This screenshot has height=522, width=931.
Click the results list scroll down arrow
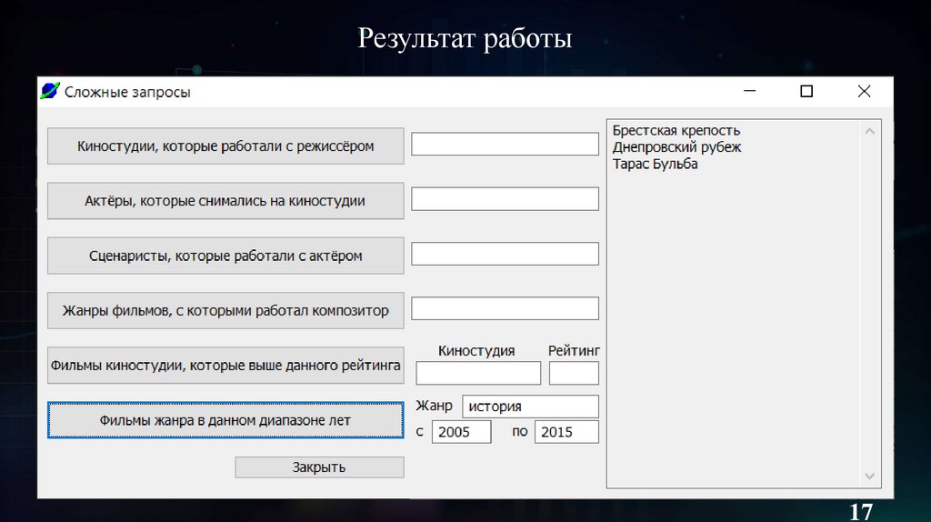[870, 477]
